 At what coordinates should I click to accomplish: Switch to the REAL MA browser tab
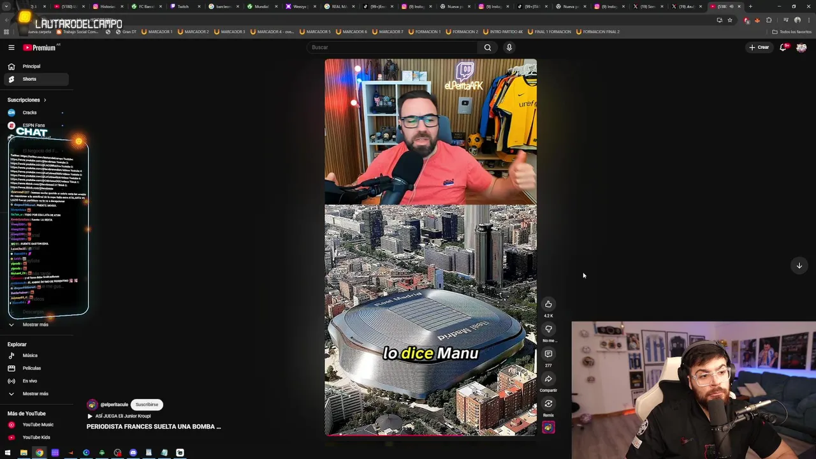click(x=339, y=6)
